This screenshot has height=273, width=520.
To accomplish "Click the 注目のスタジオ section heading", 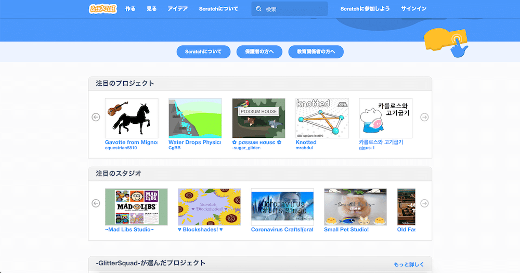I will coord(119,174).
